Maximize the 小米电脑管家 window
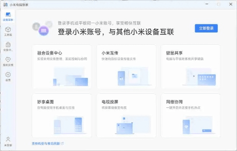The height and width of the screenshot is (151, 237). click(x=218, y=4)
